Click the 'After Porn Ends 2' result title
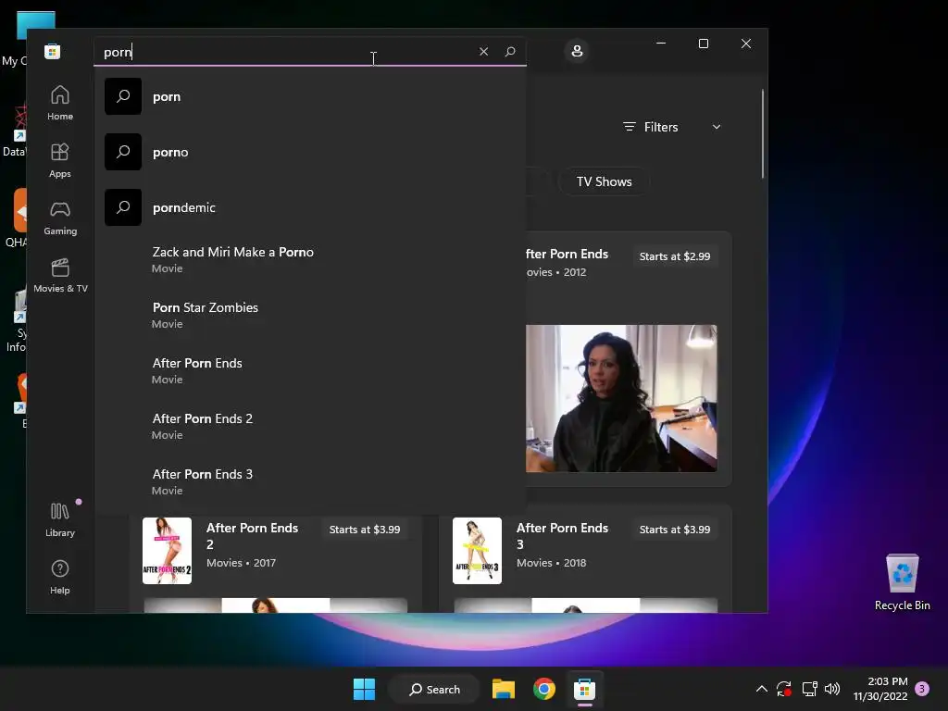Viewport: 948px width, 711px height. tap(252, 536)
